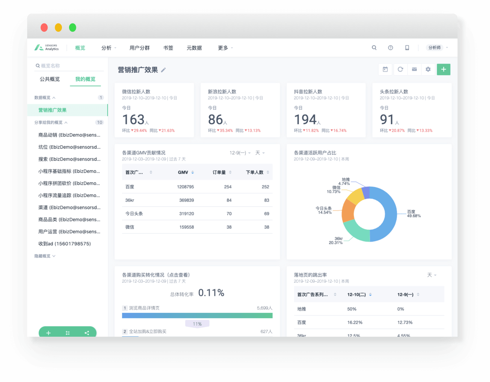Open the 分析师 account dropdown
This screenshot has width=490, height=382.
click(438, 48)
